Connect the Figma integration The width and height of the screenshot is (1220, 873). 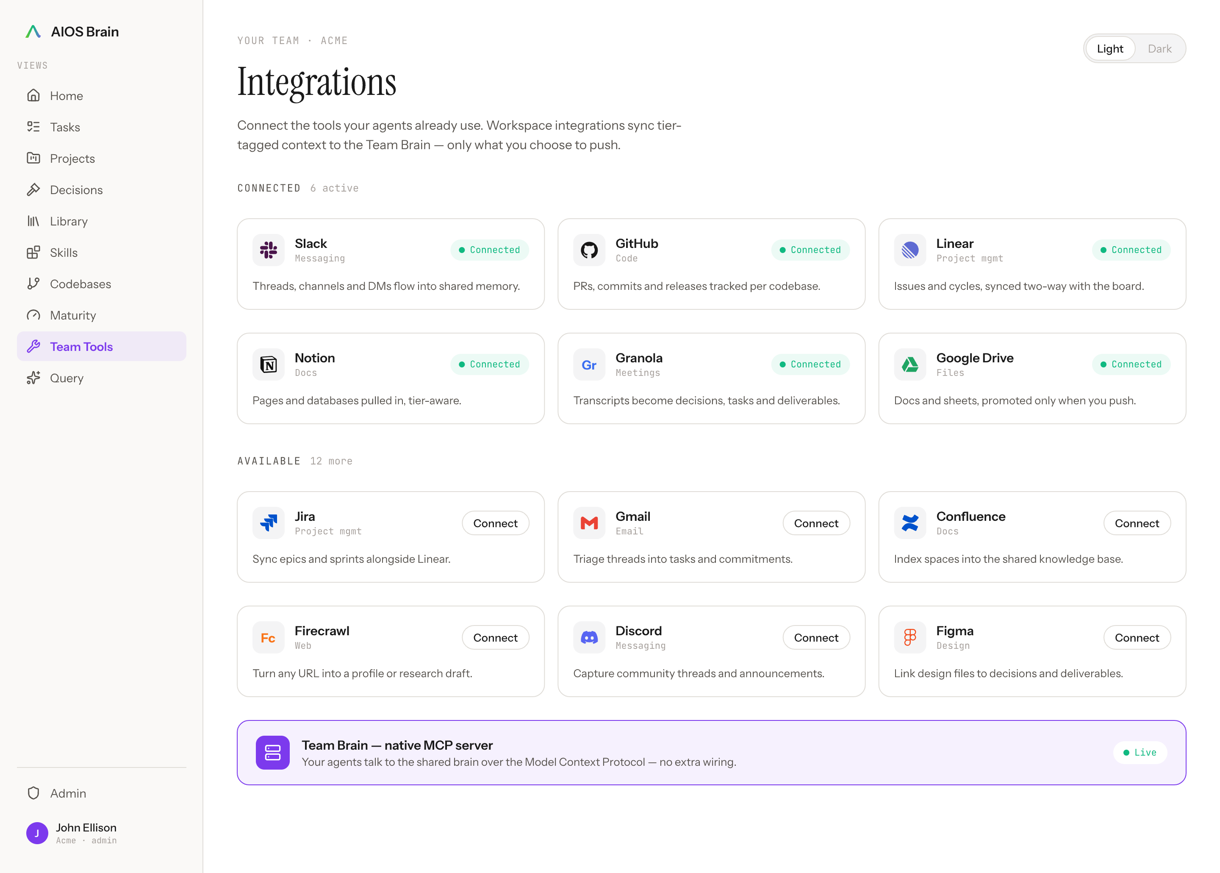click(x=1137, y=637)
